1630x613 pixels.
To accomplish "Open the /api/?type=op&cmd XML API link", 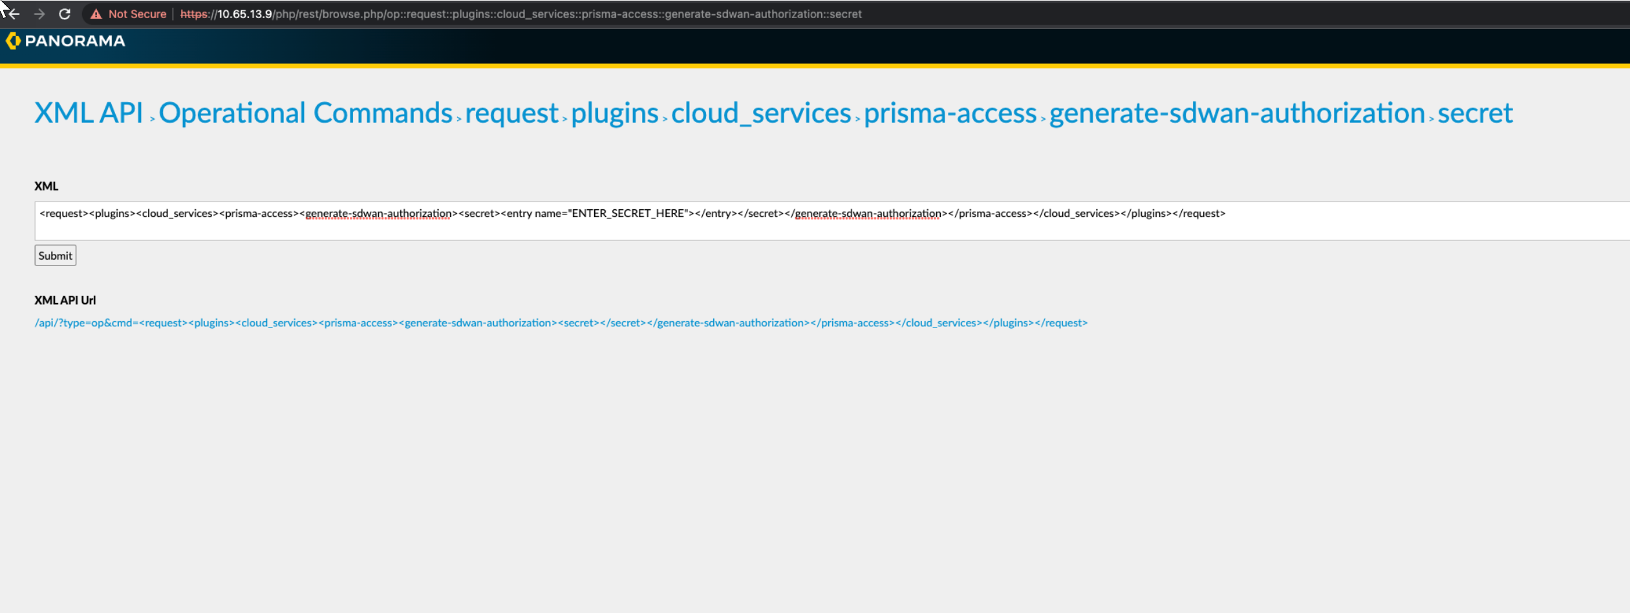I will point(561,323).
